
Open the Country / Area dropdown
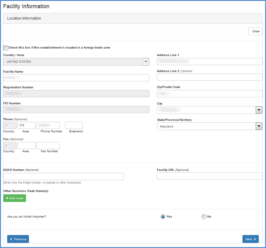point(146,62)
